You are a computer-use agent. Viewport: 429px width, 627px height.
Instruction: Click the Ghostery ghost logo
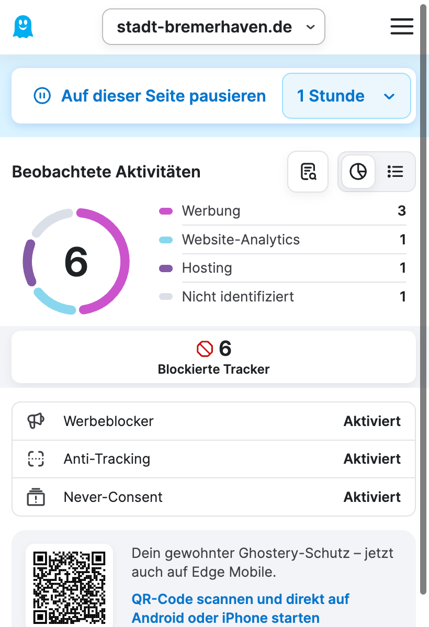22,26
